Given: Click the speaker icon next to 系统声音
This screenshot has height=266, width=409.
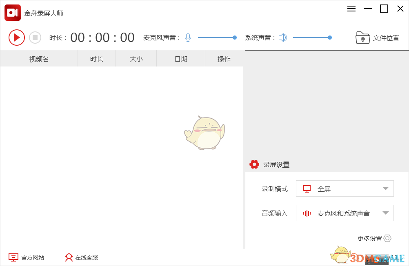Looking at the screenshot, I should (x=282, y=37).
